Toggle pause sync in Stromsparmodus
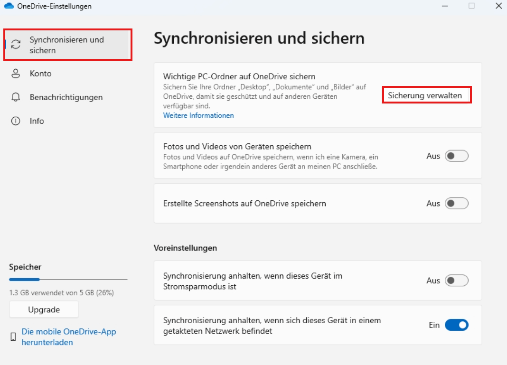 coord(457,281)
